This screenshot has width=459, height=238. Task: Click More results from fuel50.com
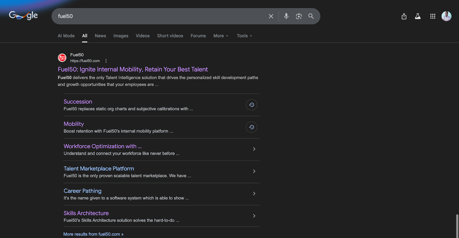(93, 234)
